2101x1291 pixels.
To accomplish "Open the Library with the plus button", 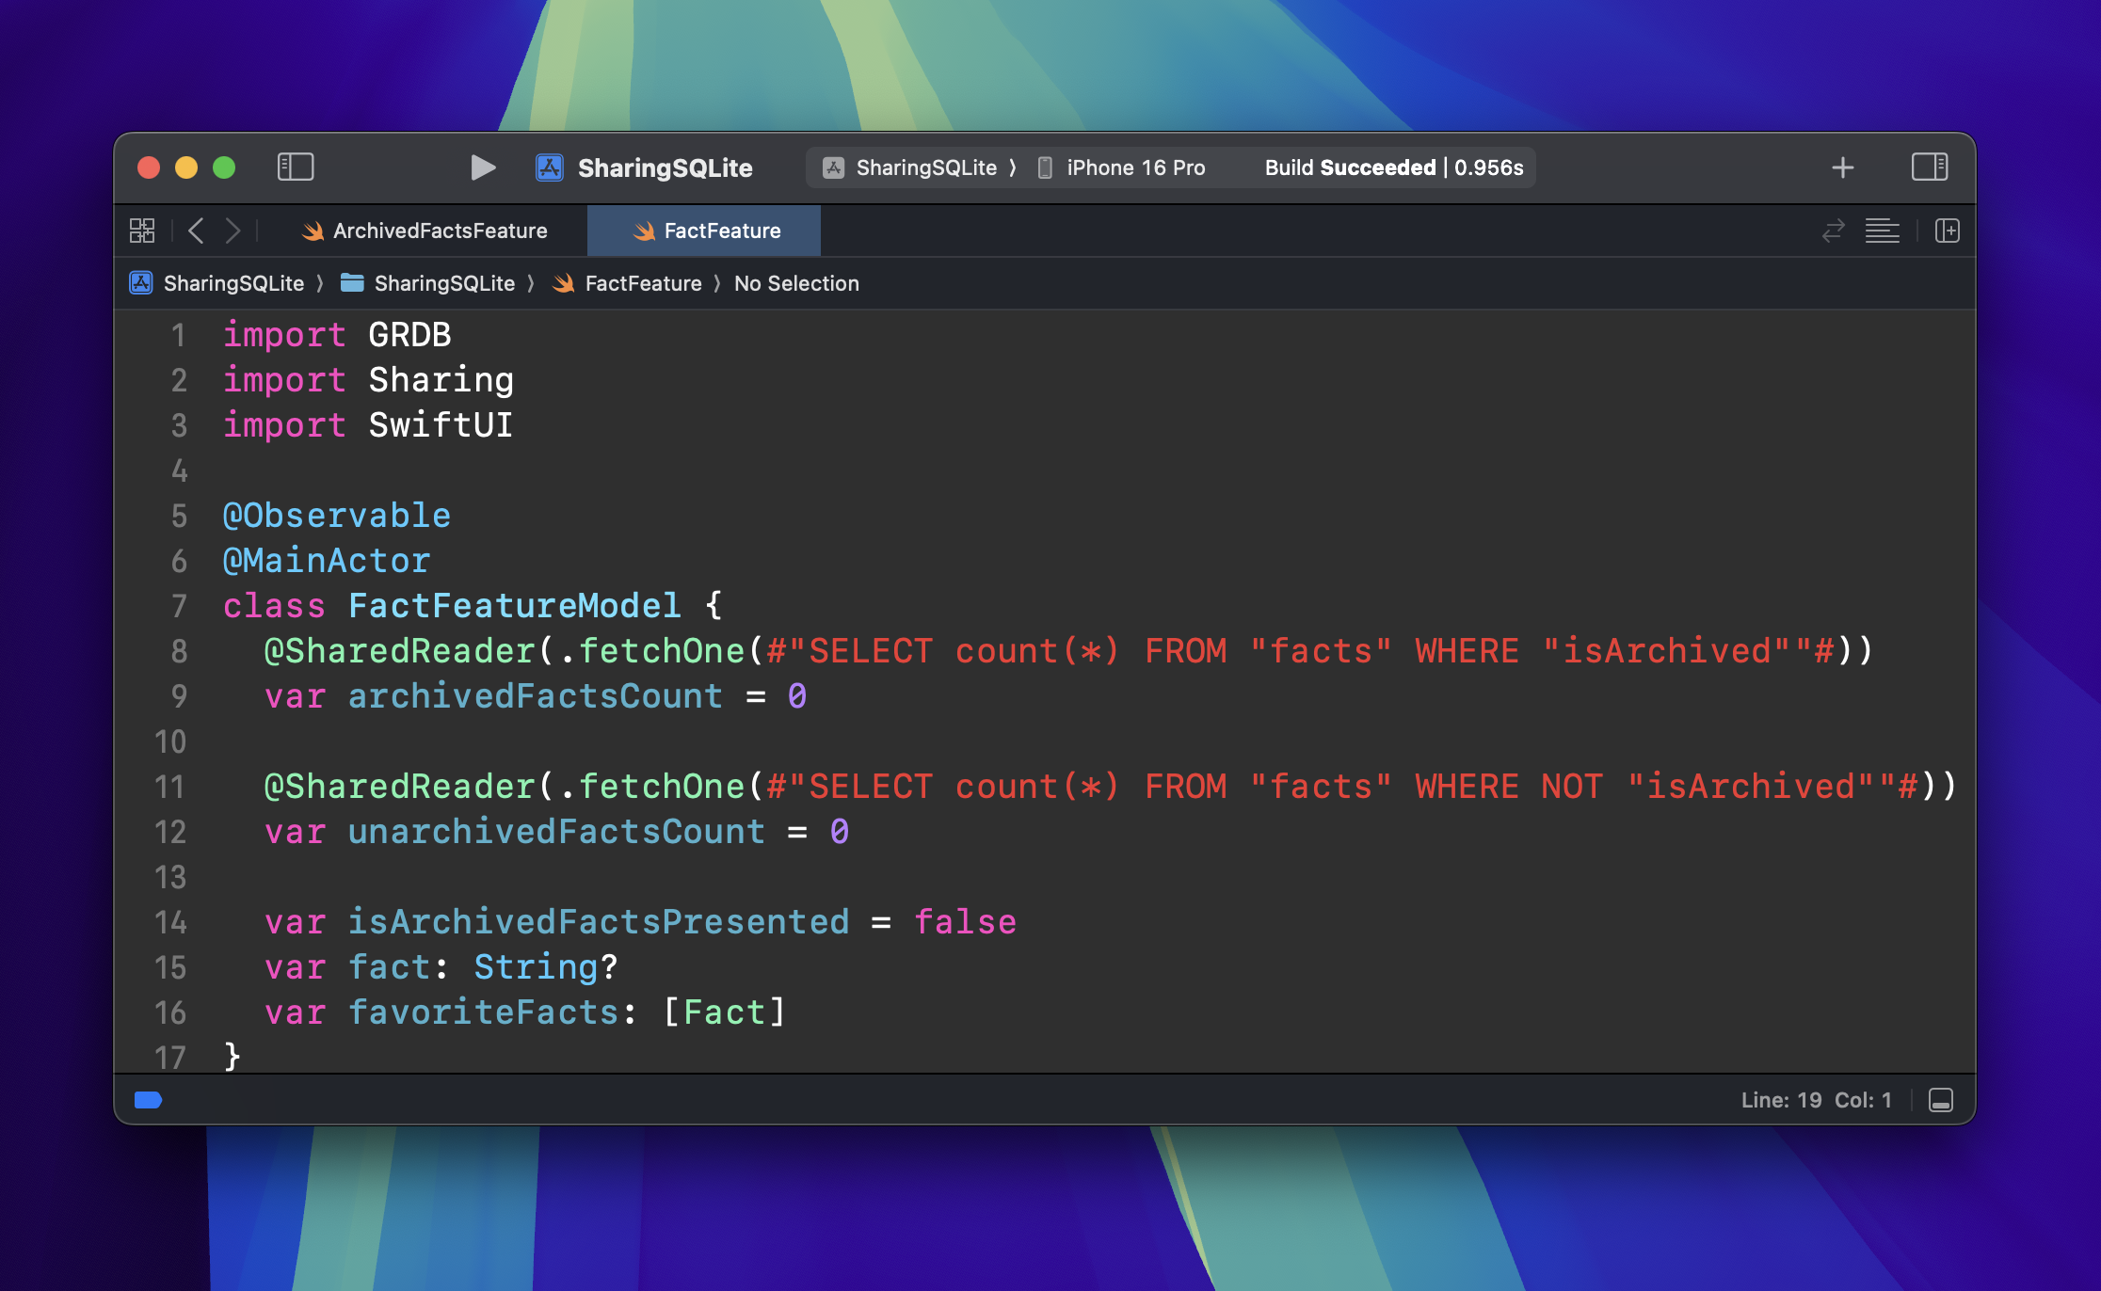I will [1843, 167].
